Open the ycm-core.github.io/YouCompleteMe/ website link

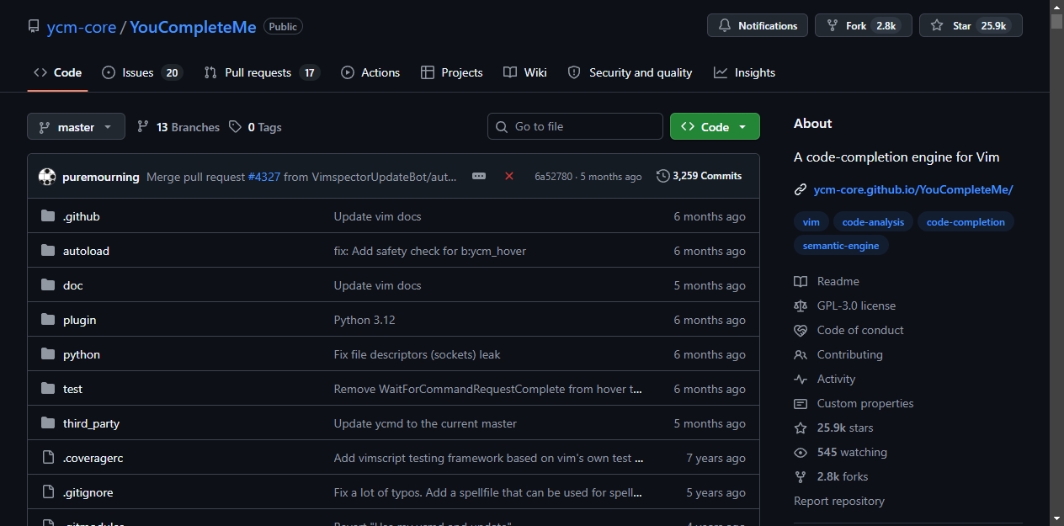(913, 189)
